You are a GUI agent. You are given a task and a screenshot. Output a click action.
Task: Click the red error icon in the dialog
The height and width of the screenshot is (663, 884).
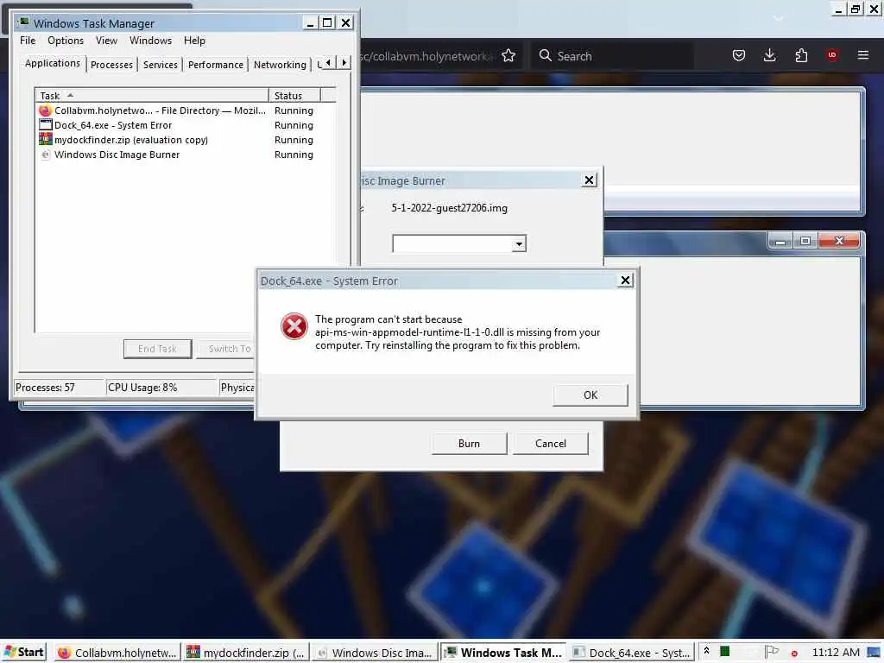coord(294,326)
